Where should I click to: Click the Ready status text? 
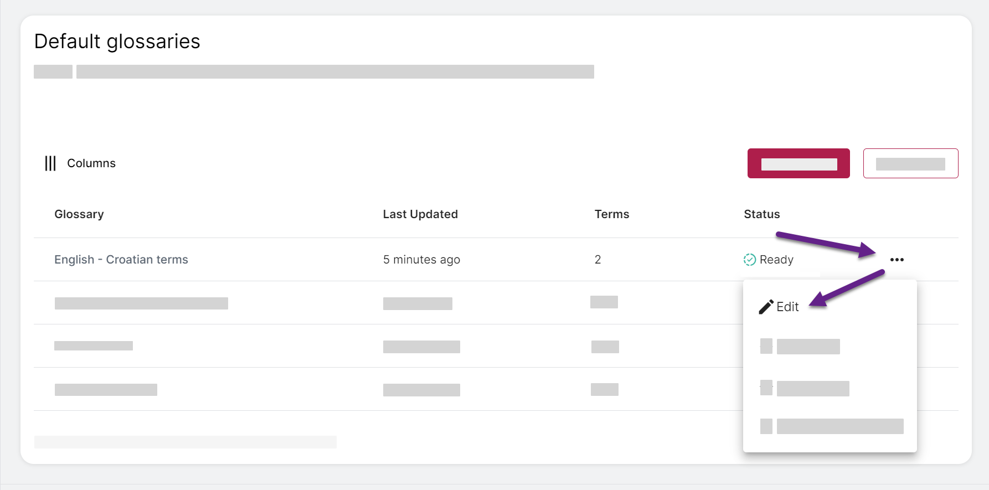click(776, 260)
